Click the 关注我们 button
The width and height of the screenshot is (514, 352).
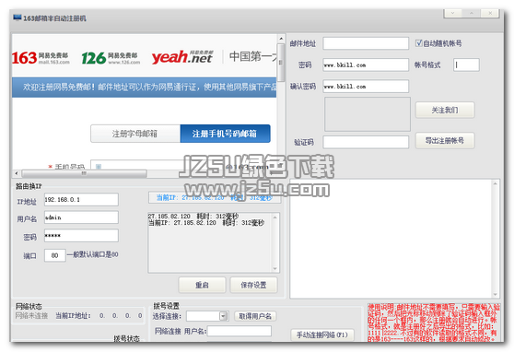445,110
